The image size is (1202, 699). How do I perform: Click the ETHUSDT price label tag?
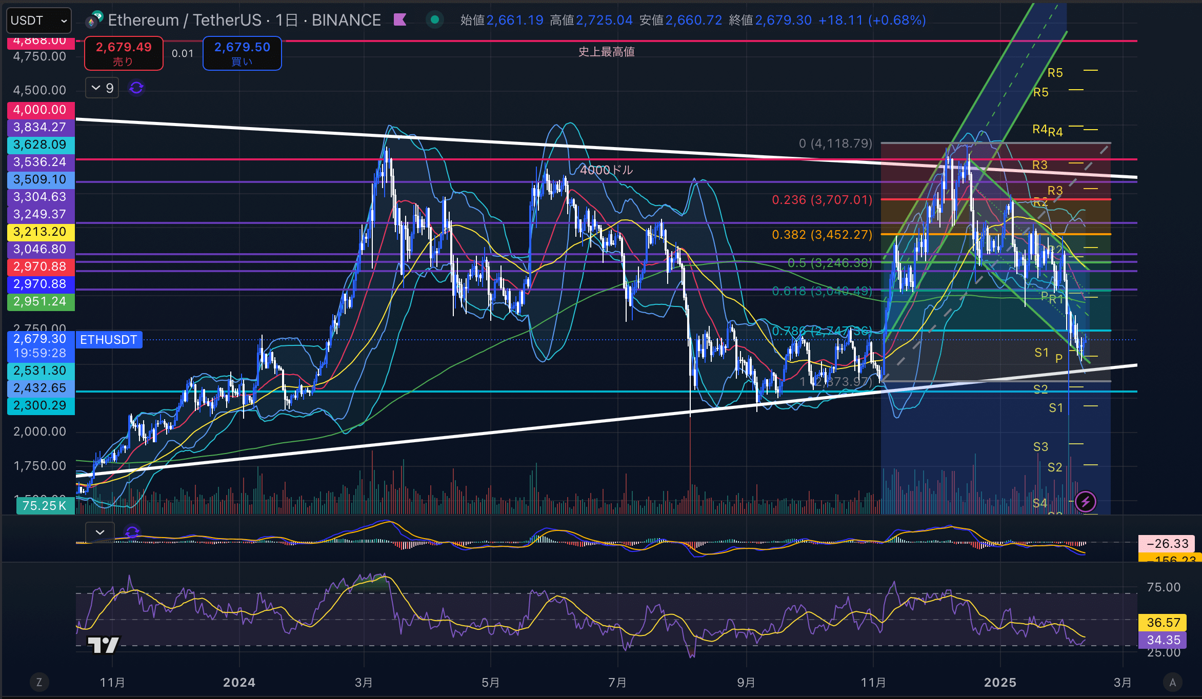tap(109, 340)
